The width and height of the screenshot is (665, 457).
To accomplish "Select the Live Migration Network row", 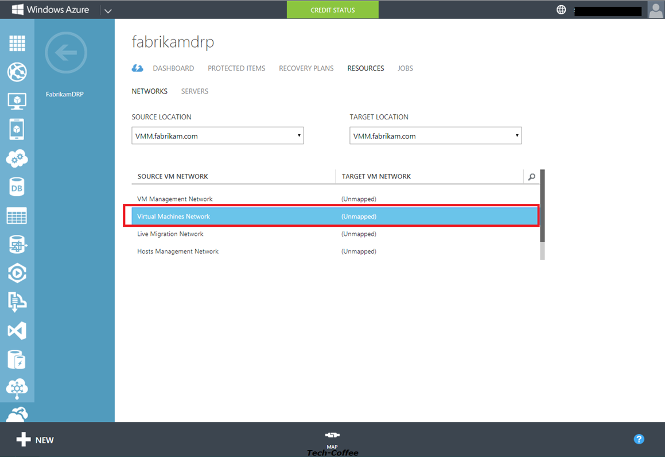I will click(x=335, y=234).
